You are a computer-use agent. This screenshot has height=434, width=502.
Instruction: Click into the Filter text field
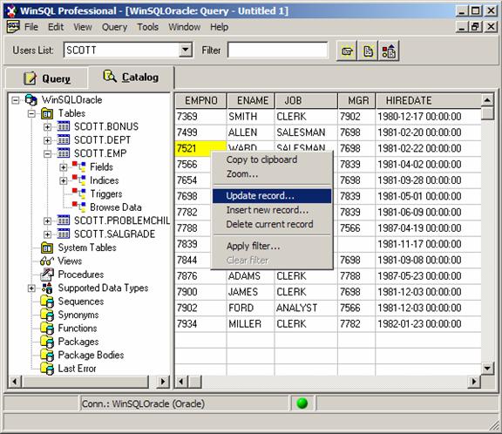click(x=277, y=51)
